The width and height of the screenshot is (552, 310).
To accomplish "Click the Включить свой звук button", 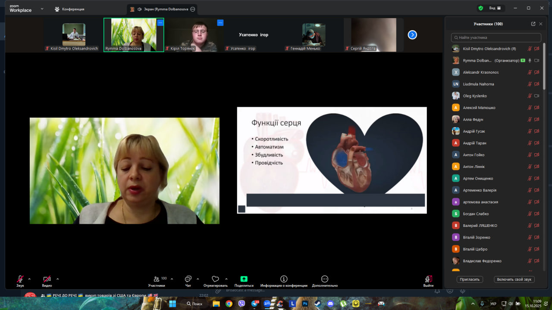I will [514, 279].
